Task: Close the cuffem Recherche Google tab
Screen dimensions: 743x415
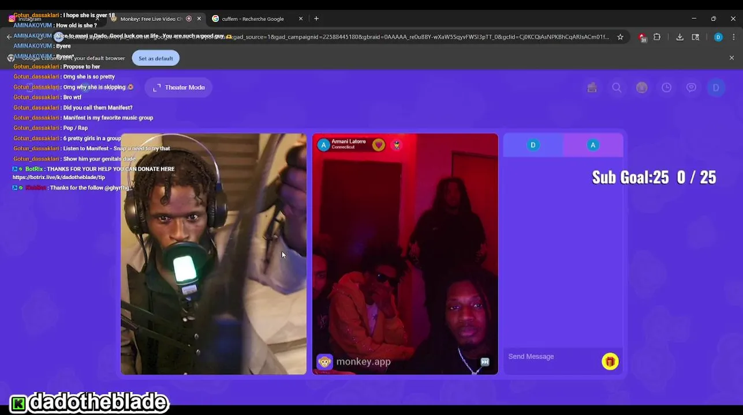Action: [301, 19]
